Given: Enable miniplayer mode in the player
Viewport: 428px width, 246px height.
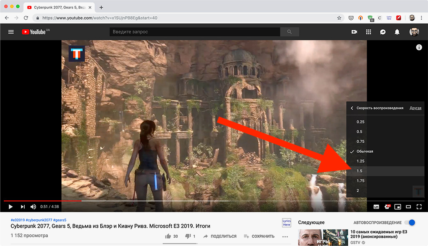Looking at the screenshot, I should [x=398, y=207].
